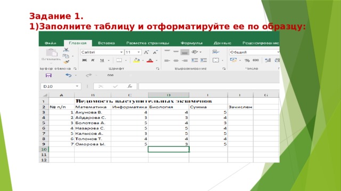Screen dimensions: 341x191
Task: Select row 10 header
Action: pyautogui.click(x=44, y=150)
